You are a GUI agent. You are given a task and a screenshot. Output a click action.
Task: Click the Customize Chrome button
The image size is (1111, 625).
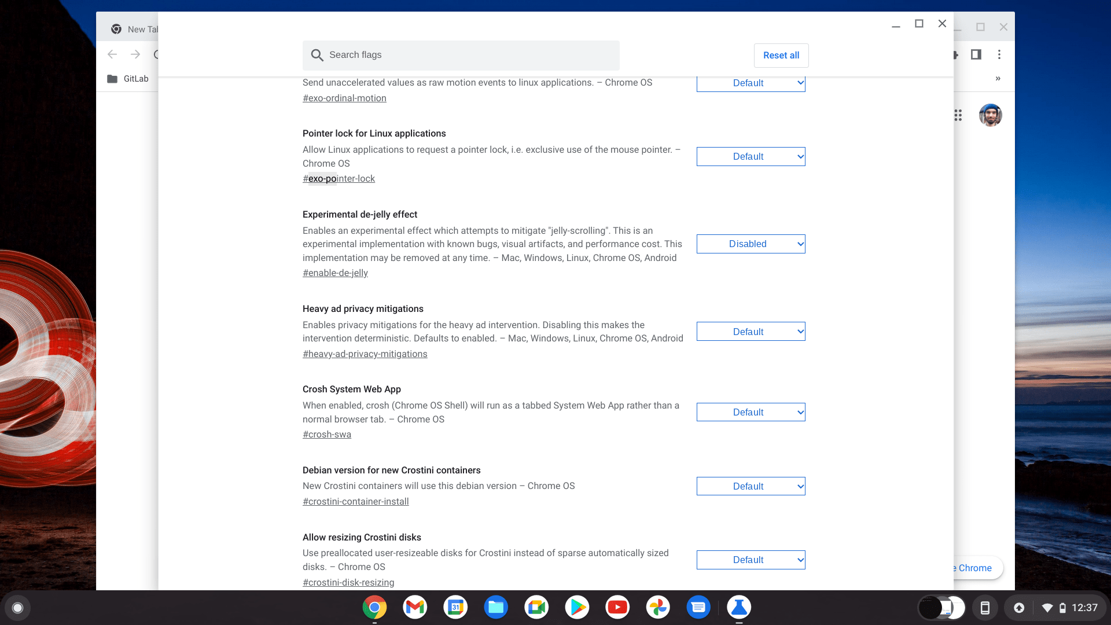click(x=978, y=568)
